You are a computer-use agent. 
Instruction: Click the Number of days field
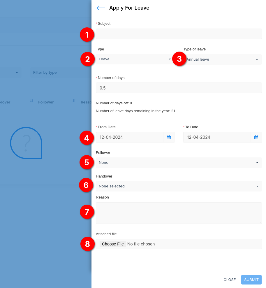click(179, 88)
